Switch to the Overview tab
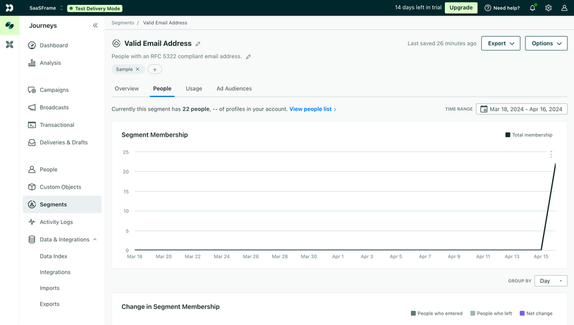The height and width of the screenshot is (325, 574). click(x=126, y=89)
